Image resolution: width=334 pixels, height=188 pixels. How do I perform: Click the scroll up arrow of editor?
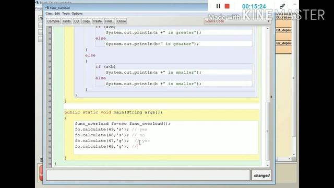[268, 28]
